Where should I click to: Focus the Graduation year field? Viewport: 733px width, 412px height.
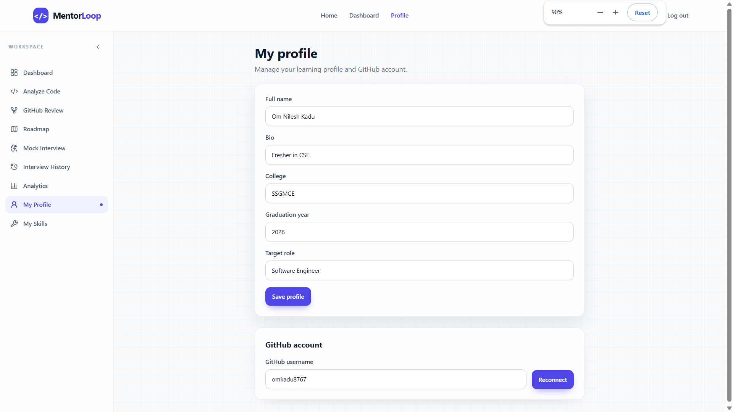coord(419,232)
